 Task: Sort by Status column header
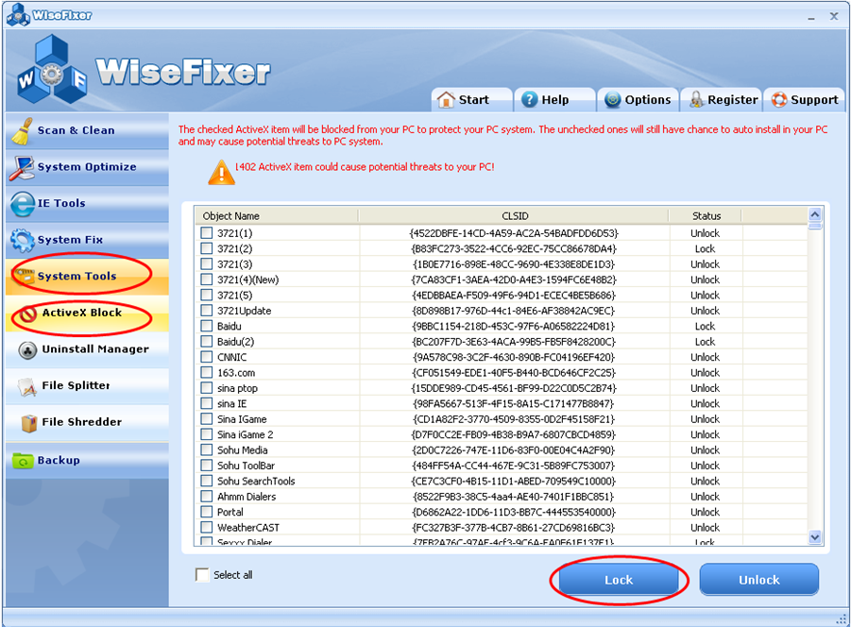[x=706, y=216]
